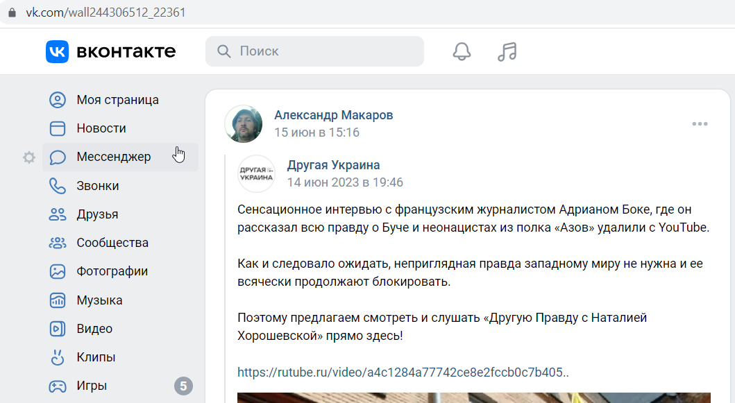Open the music note player icon

pos(507,51)
